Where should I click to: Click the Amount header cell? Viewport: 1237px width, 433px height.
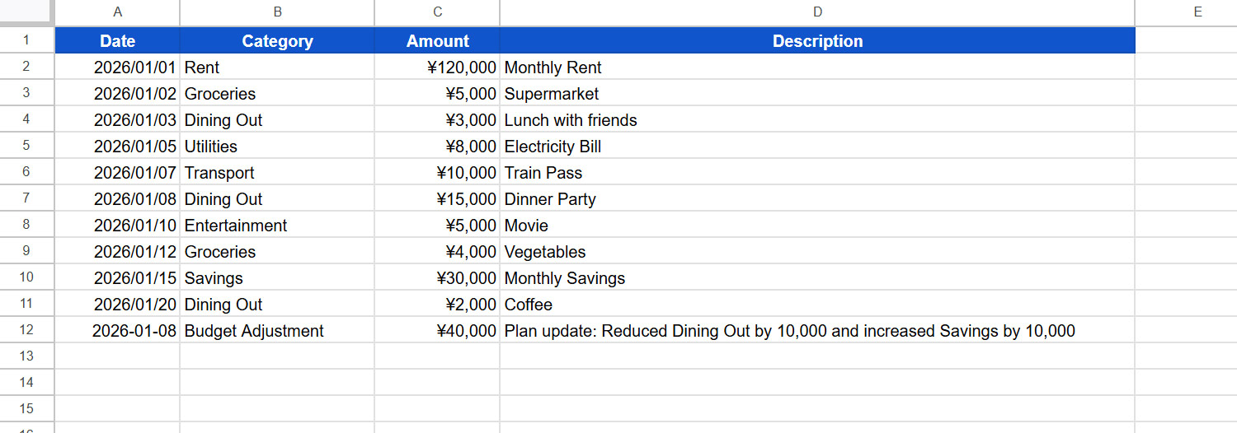pyautogui.click(x=437, y=40)
